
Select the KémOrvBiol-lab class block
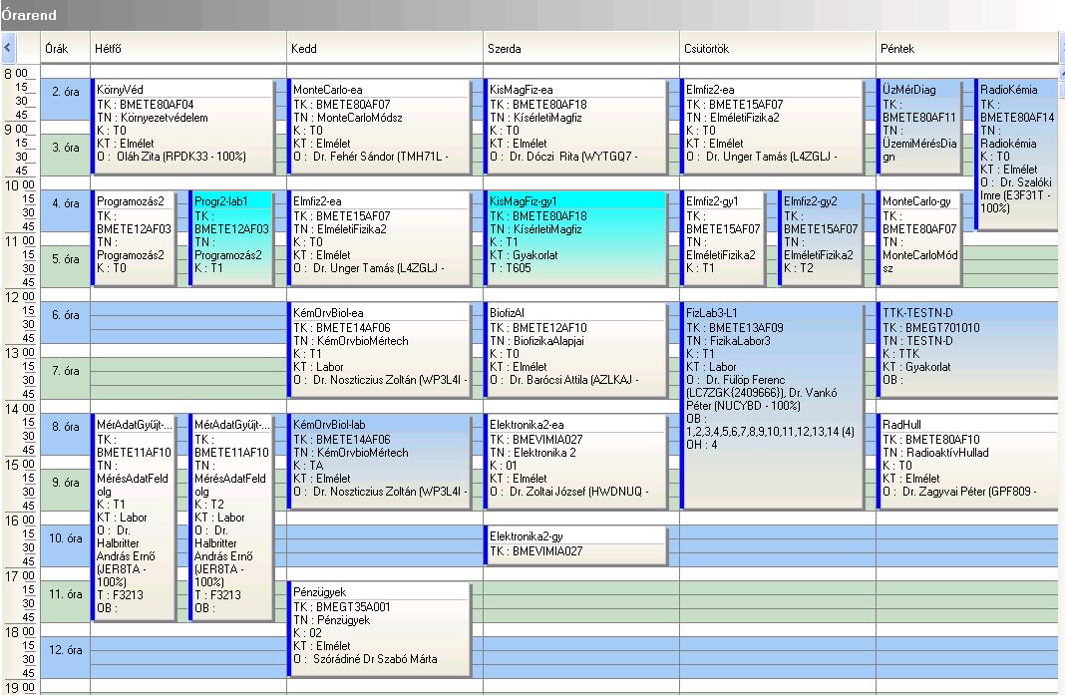(x=379, y=462)
